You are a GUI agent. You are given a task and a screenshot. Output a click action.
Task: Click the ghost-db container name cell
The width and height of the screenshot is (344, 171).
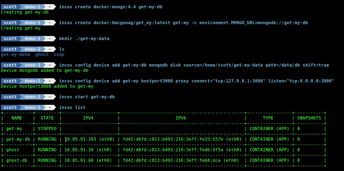click(x=17, y=160)
